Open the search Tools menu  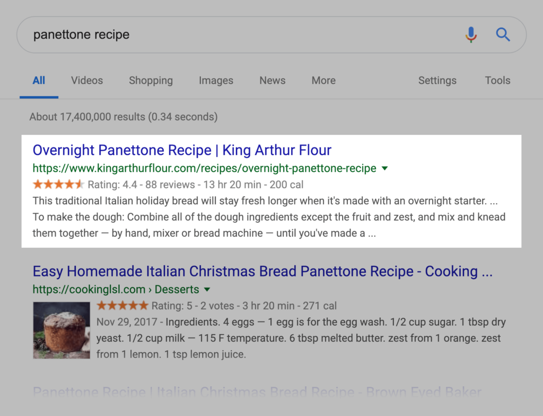point(497,81)
